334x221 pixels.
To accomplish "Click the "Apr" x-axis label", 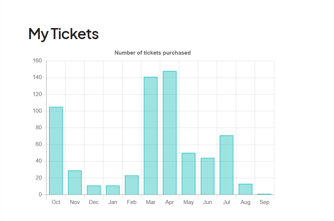I will click(x=170, y=202).
